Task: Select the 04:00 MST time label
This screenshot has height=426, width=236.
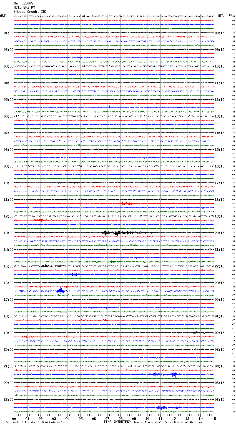Action: 9,83
